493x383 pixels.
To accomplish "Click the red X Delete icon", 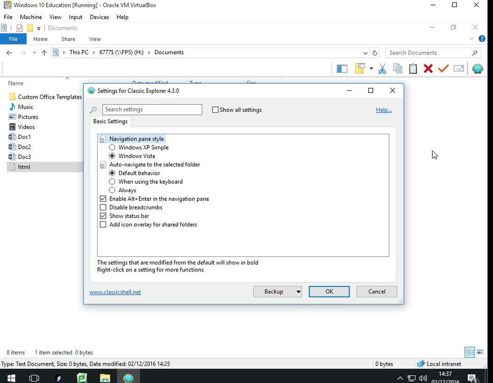I will pyautogui.click(x=428, y=68).
